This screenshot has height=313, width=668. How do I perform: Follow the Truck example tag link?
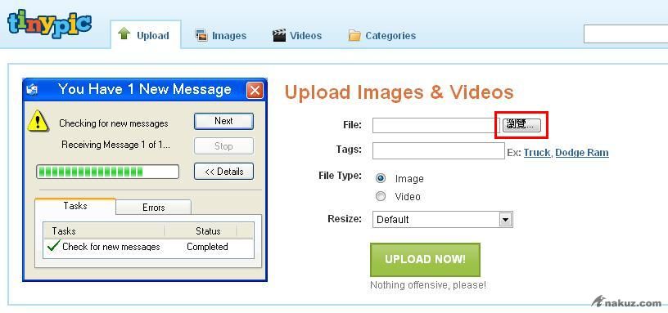click(537, 153)
